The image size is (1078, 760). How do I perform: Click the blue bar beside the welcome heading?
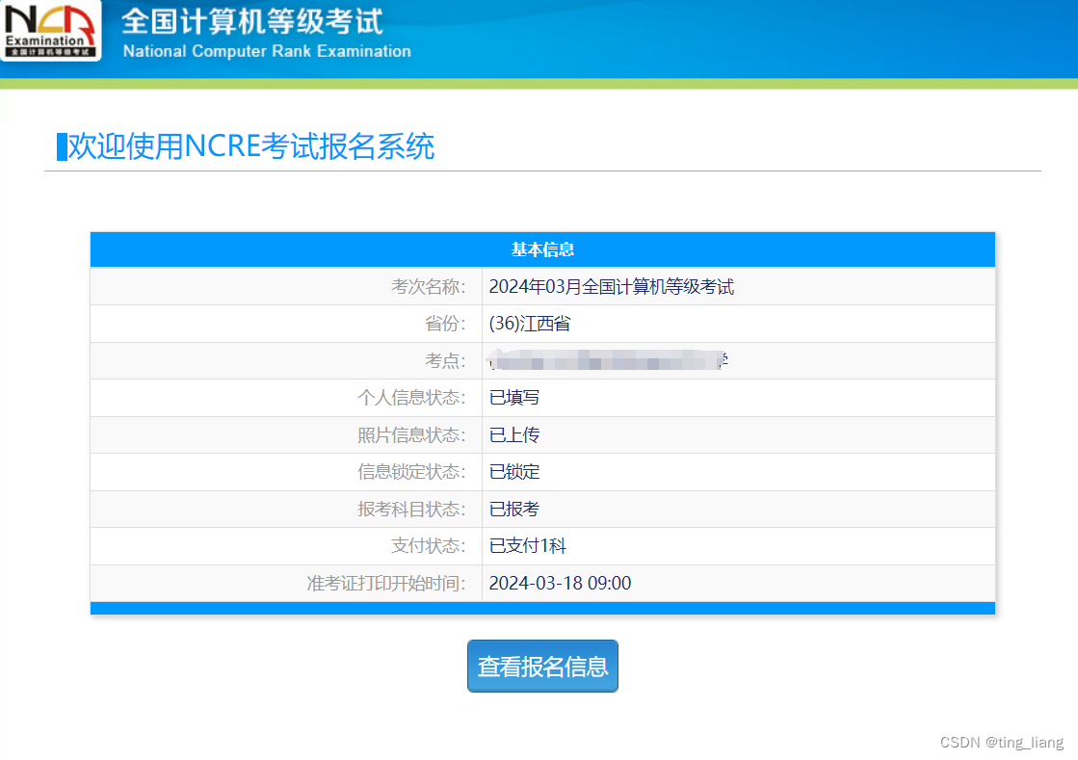point(60,146)
